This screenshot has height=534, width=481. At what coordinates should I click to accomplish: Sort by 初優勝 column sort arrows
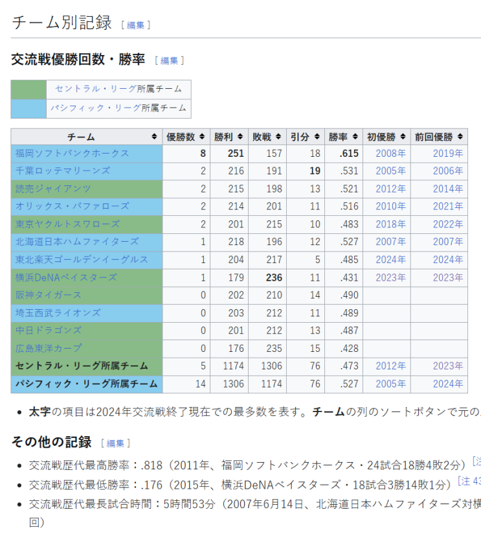click(403, 137)
